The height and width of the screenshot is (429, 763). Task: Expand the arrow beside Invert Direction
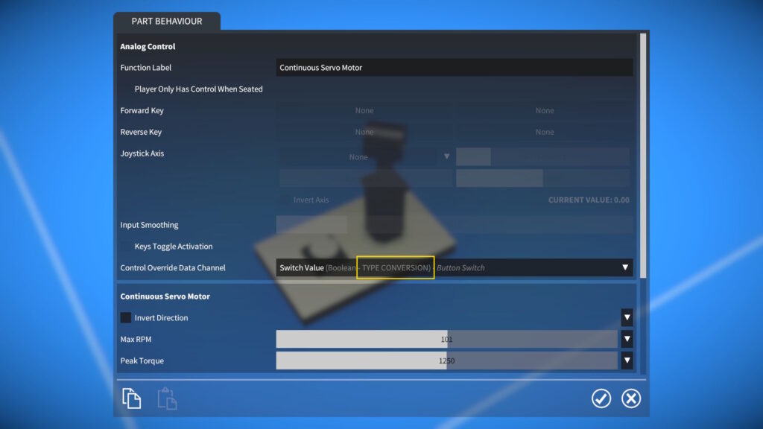627,318
